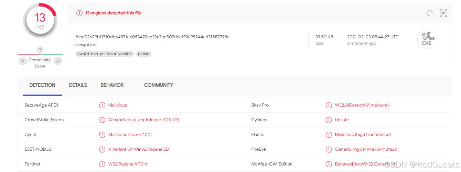This screenshot has width=461, height=172.
Task: Switch to the BEHAVIOR tab
Action: tap(112, 85)
